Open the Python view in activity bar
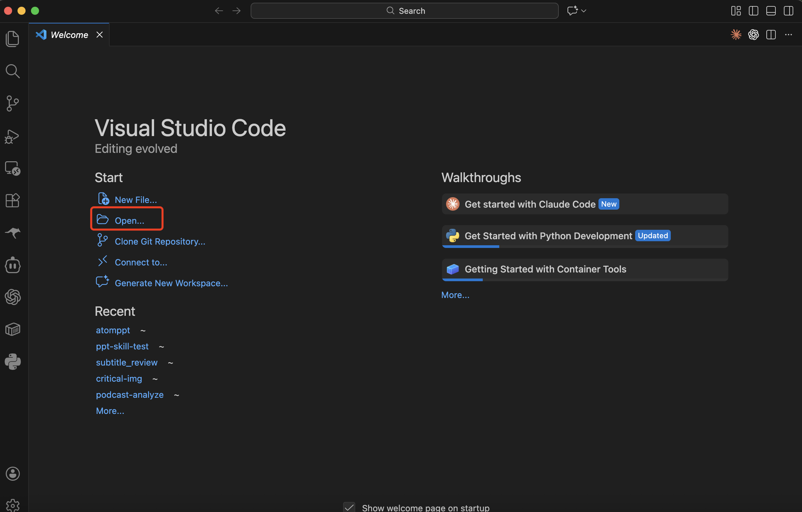Screen dimensions: 802x512 [13, 361]
